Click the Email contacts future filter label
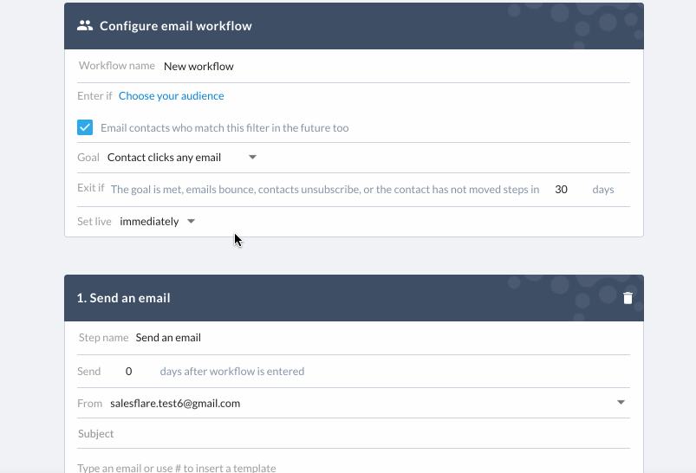 pyautogui.click(x=224, y=128)
